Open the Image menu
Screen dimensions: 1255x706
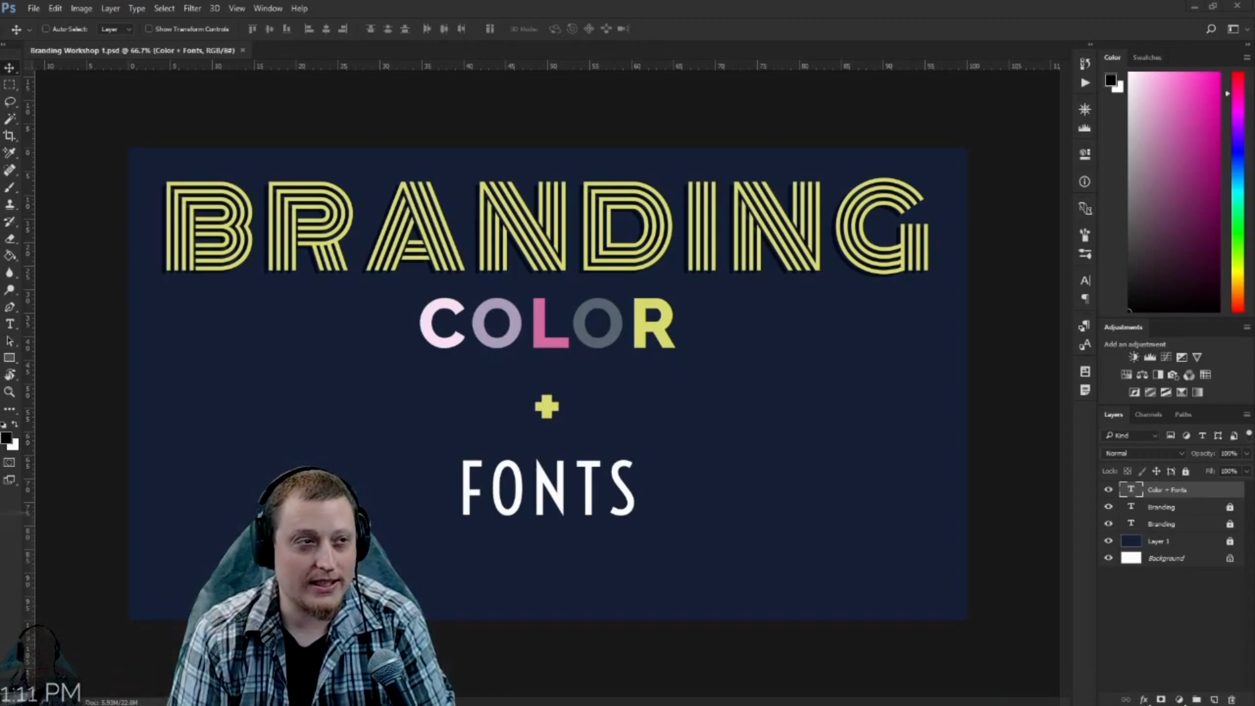click(x=81, y=8)
